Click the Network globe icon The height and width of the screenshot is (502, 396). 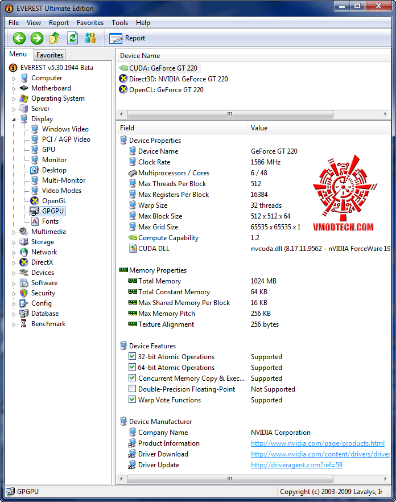point(24,252)
